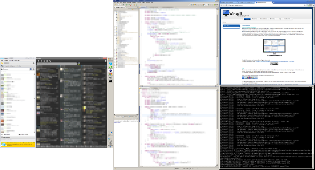Open Eclipse Run button dropdown arrow
This screenshot has height=170, width=315.
[x=128, y=5]
